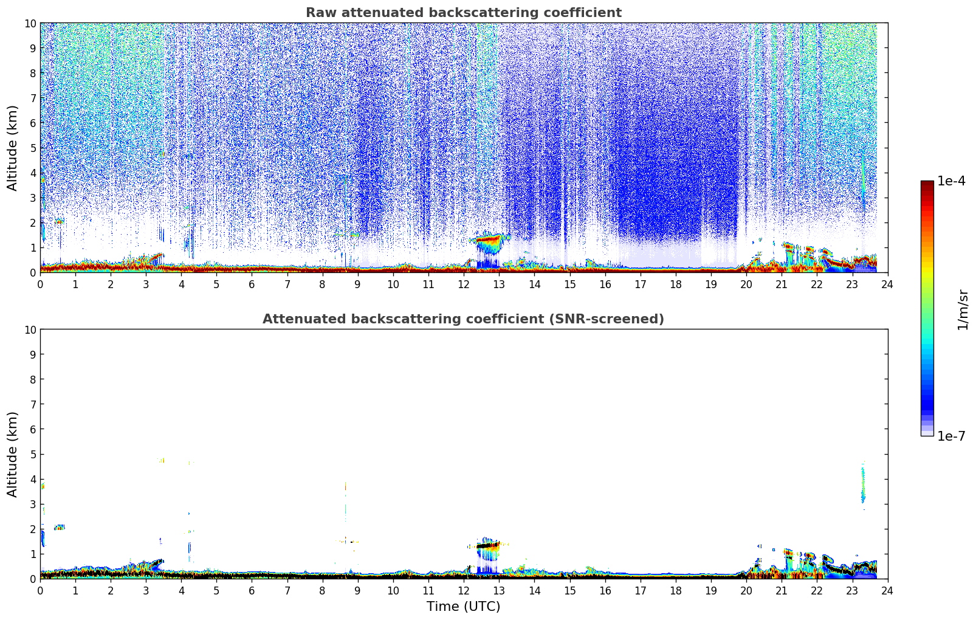Click the bottom plot's "Altitude (km)" label
The height and width of the screenshot is (620, 976).
pyautogui.click(x=13, y=454)
